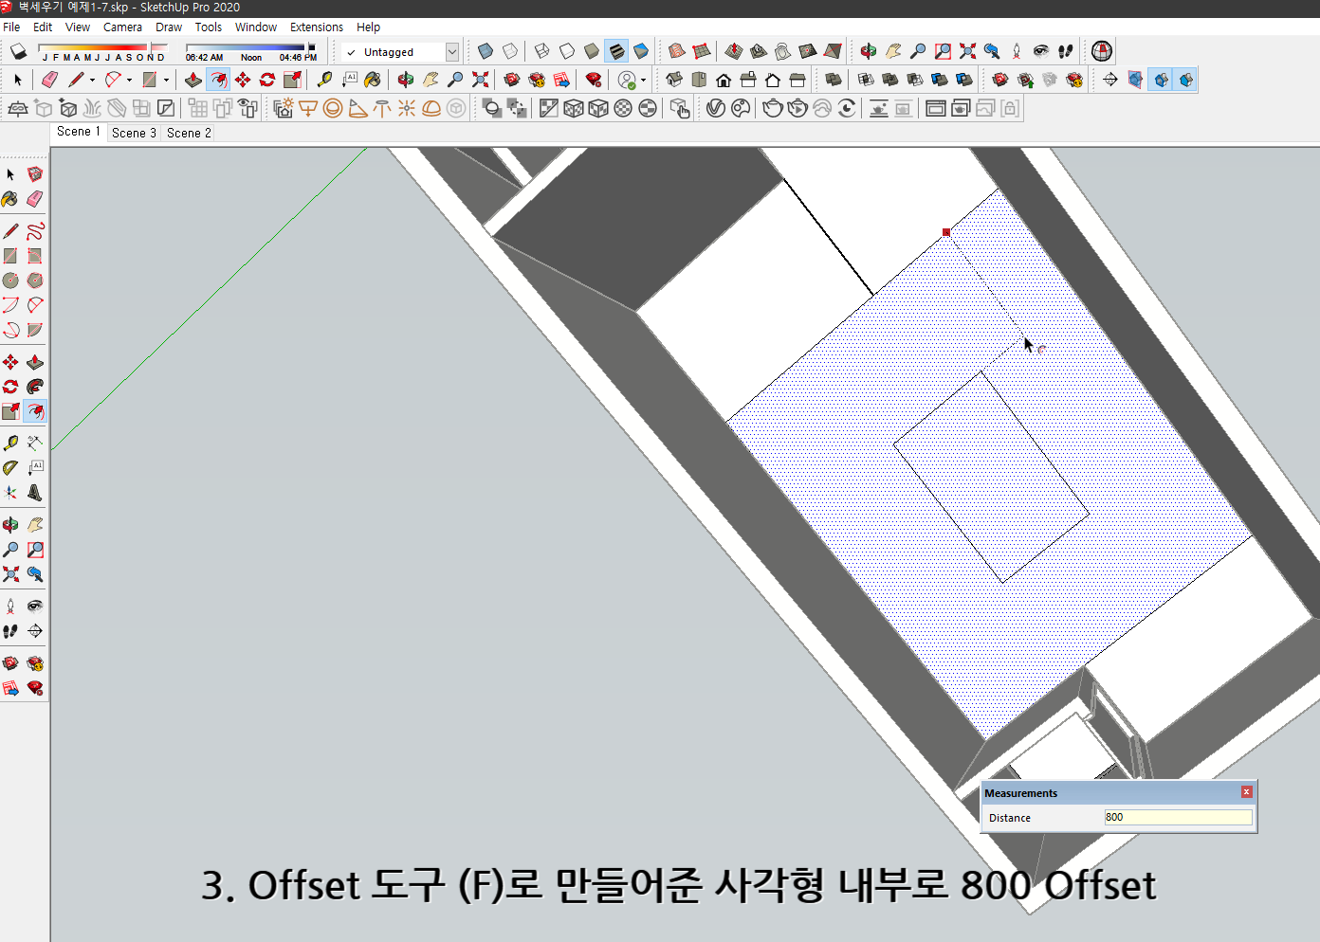1320x942 pixels.
Task: Select the Rotate tool
Action: click(266, 80)
